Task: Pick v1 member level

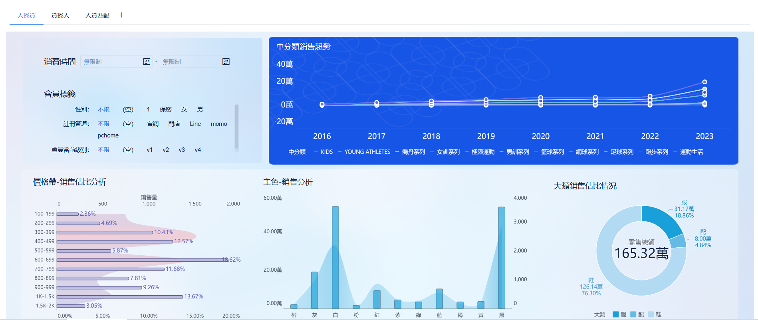Action: 150,150
